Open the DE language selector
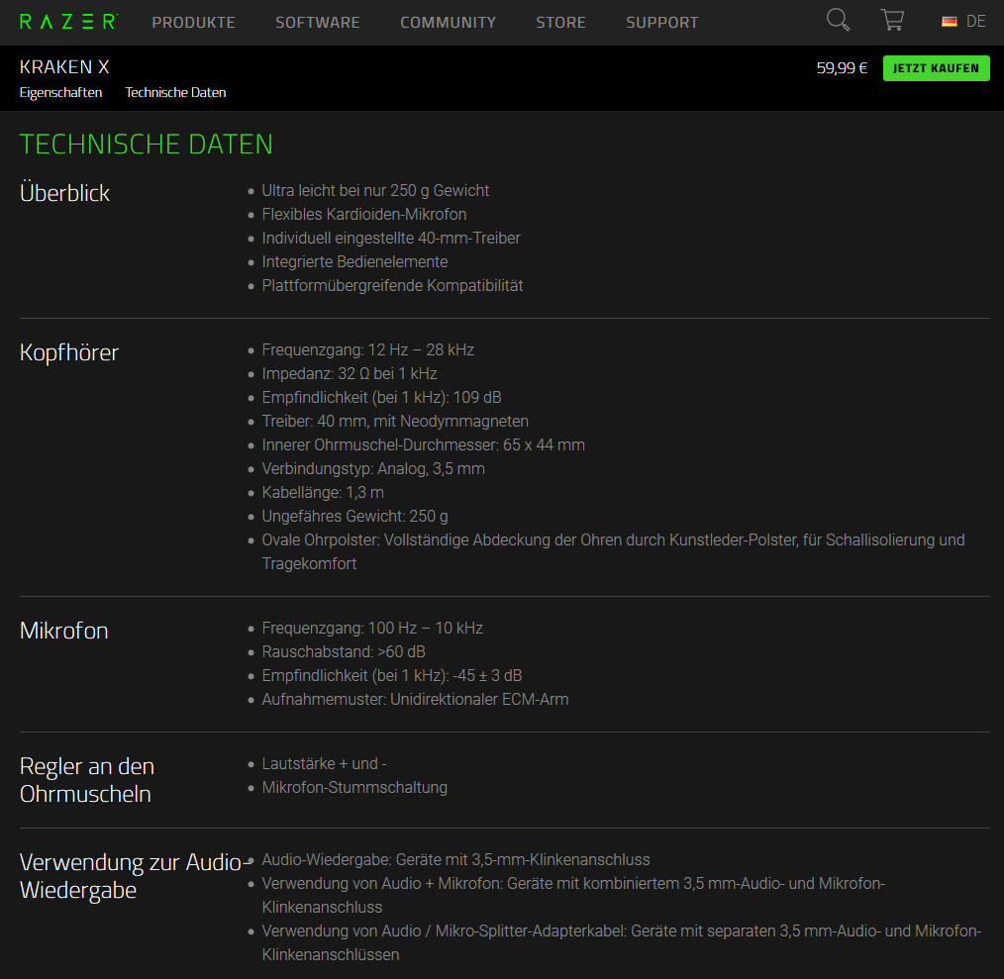The image size is (1004, 979). (x=975, y=22)
